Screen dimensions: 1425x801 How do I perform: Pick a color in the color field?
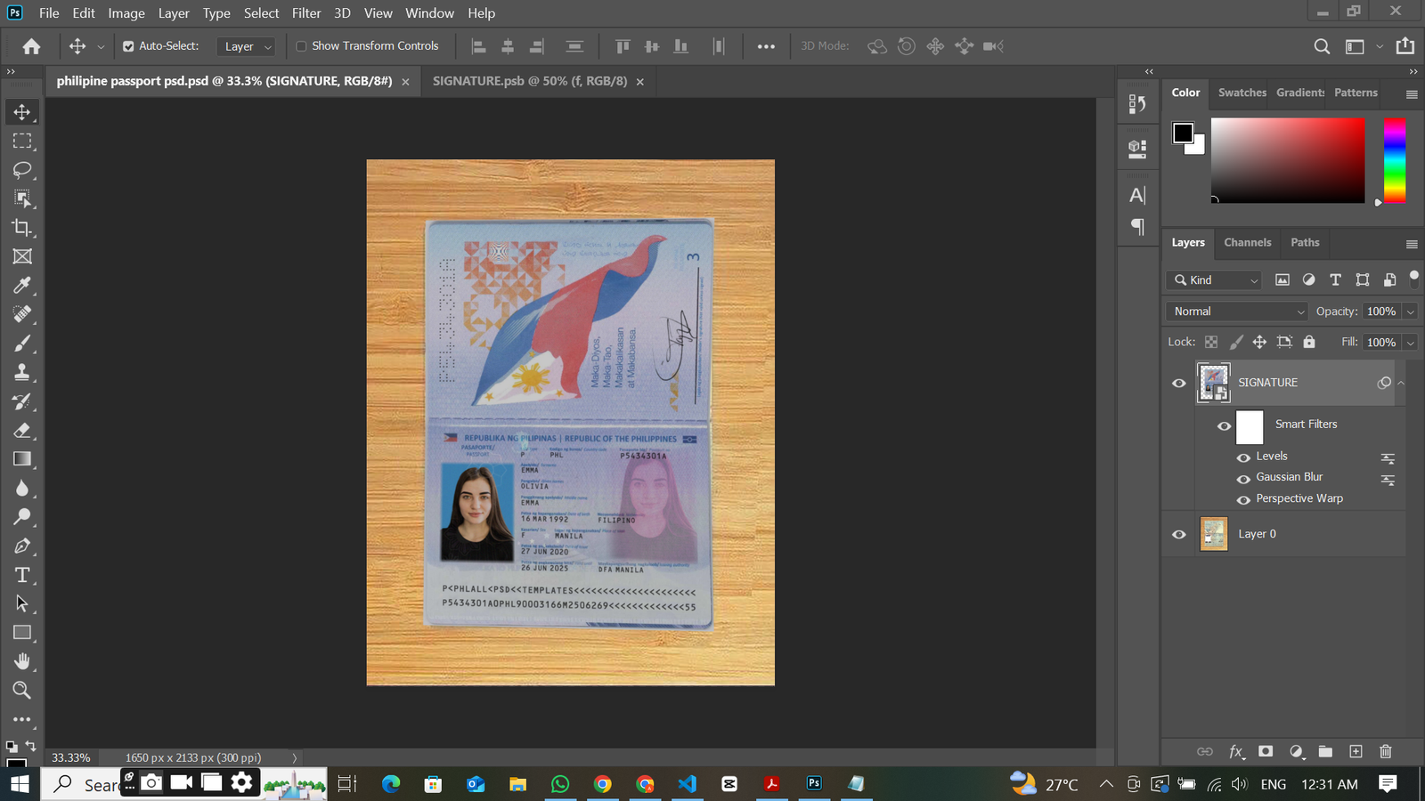(x=1288, y=160)
